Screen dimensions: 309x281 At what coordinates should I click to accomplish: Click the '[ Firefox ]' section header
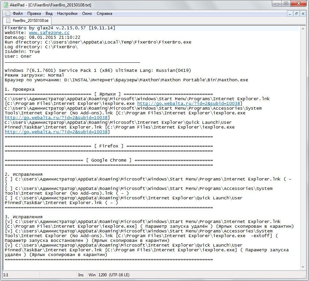(x=109, y=146)
